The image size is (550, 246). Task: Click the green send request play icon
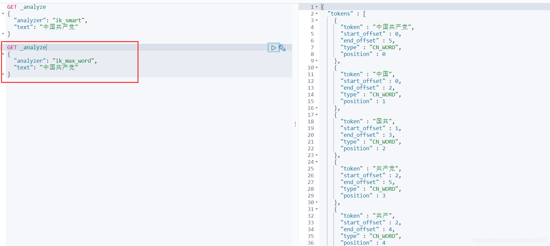point(273,48)
